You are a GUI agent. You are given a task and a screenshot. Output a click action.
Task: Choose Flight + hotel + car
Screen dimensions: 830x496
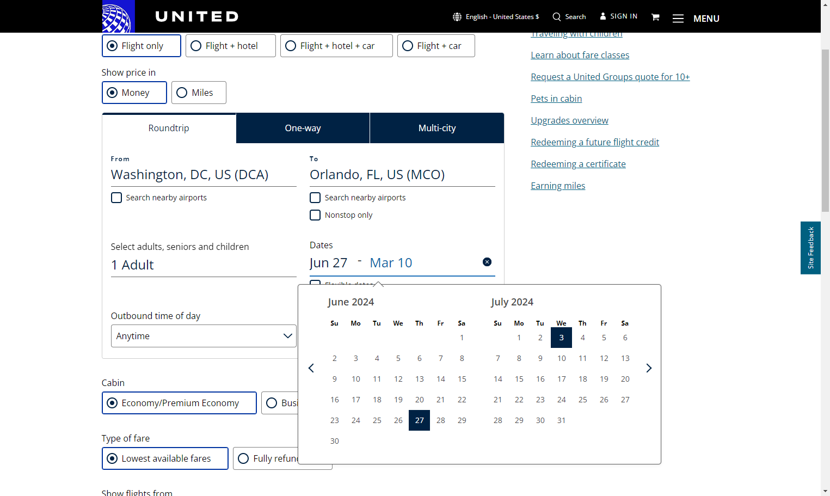pos(336,46)
